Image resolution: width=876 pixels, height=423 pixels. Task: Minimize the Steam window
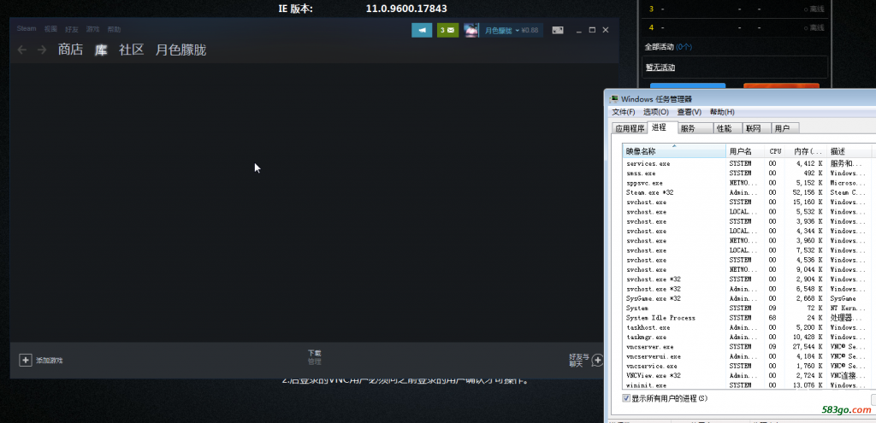click(x=580, y=30)
